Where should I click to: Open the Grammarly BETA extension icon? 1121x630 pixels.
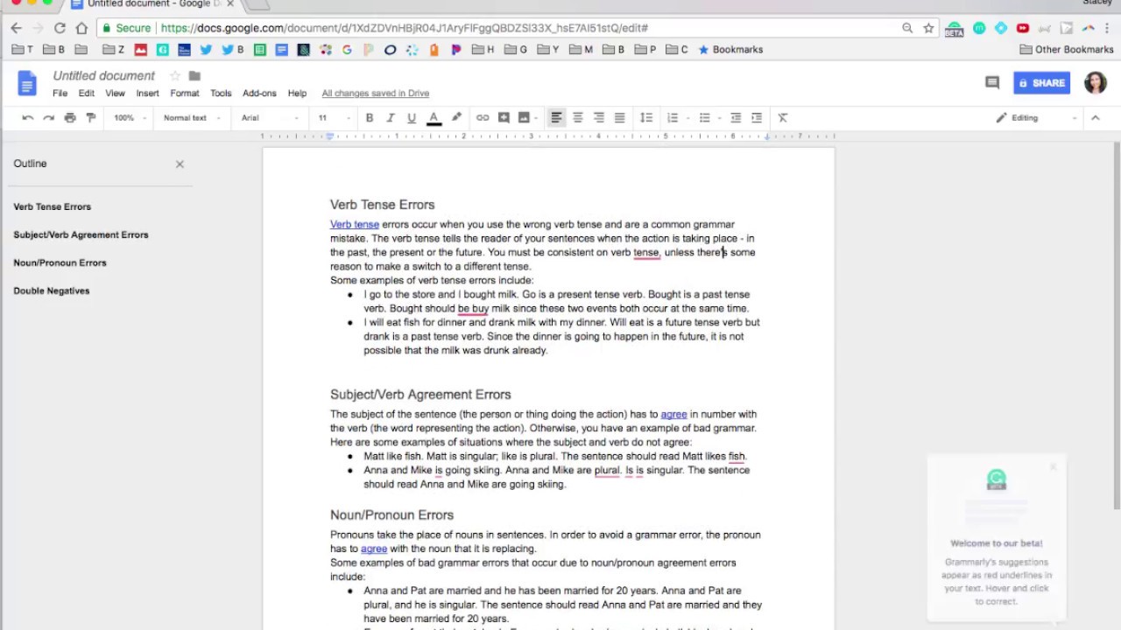point(954,29)
